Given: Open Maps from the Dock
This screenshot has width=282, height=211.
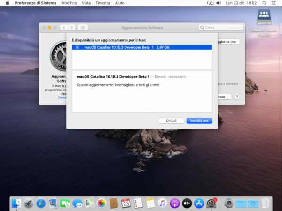Looking at the screenshot, I should pos(89,203).
